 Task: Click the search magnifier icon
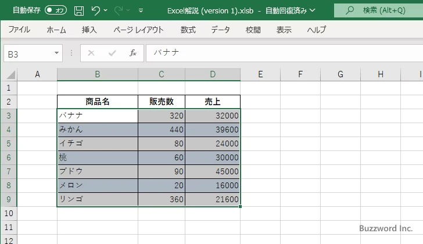(350, 10)
